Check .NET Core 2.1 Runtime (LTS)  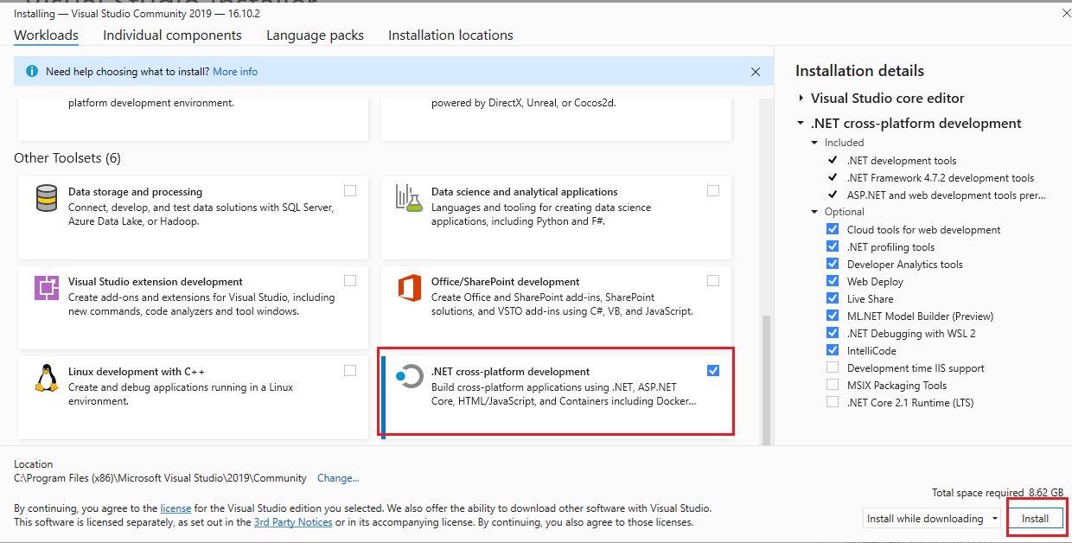[833, 402]
